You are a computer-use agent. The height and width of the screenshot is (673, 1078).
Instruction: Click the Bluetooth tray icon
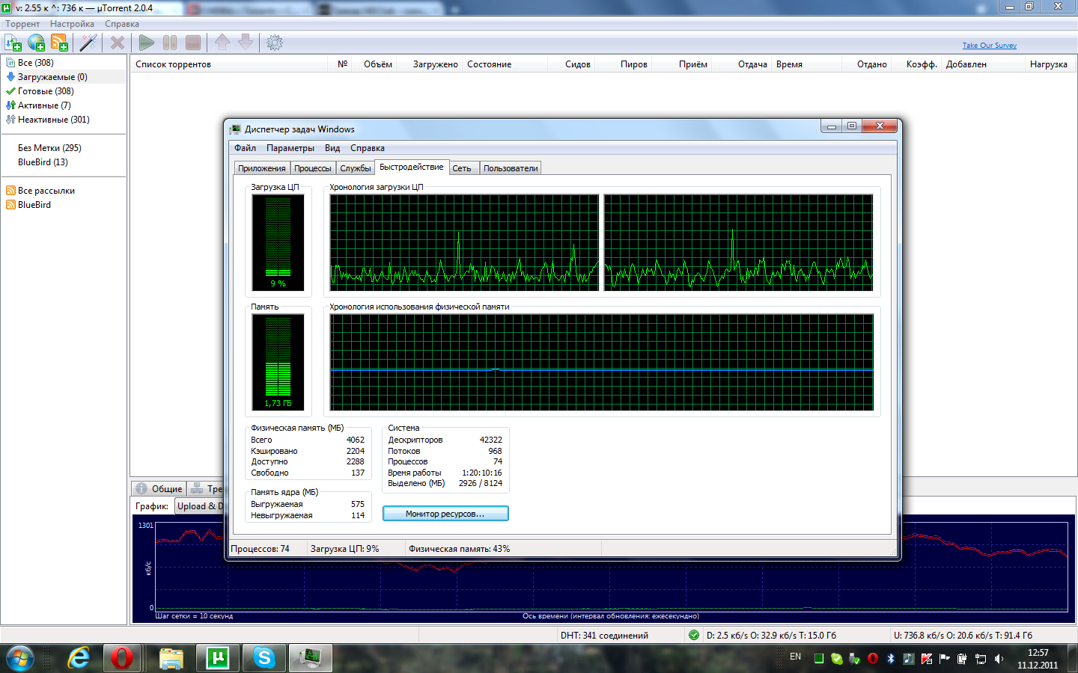[891, 659]
